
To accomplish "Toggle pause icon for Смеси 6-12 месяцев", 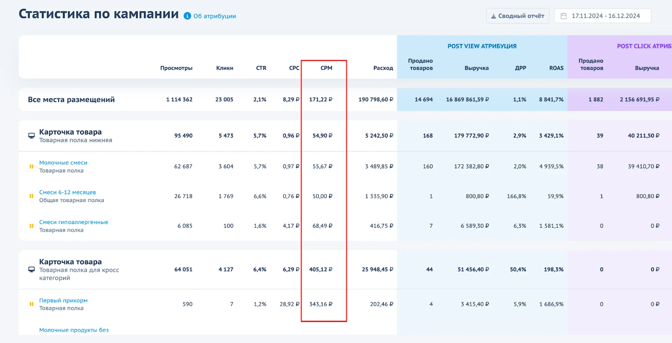I will click(x=31, y=196).
